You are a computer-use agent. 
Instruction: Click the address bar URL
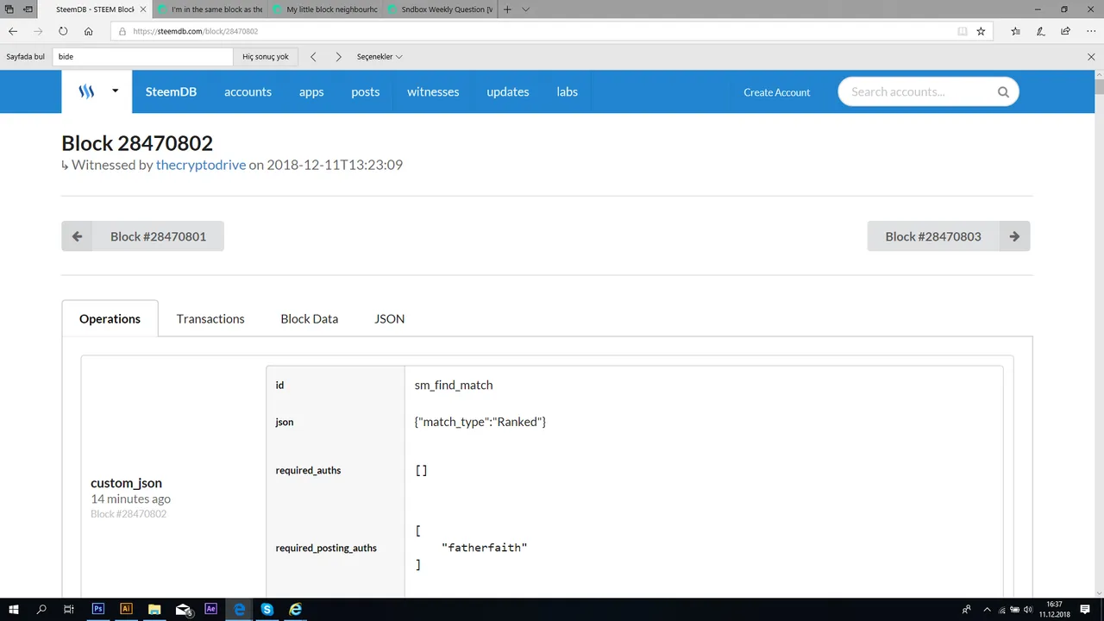point(195,31)
